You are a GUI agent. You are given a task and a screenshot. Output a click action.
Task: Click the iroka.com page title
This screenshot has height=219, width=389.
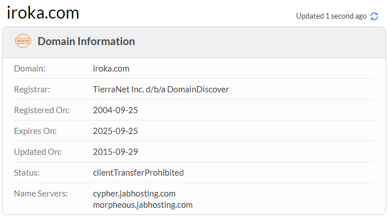tap(43, 12)
